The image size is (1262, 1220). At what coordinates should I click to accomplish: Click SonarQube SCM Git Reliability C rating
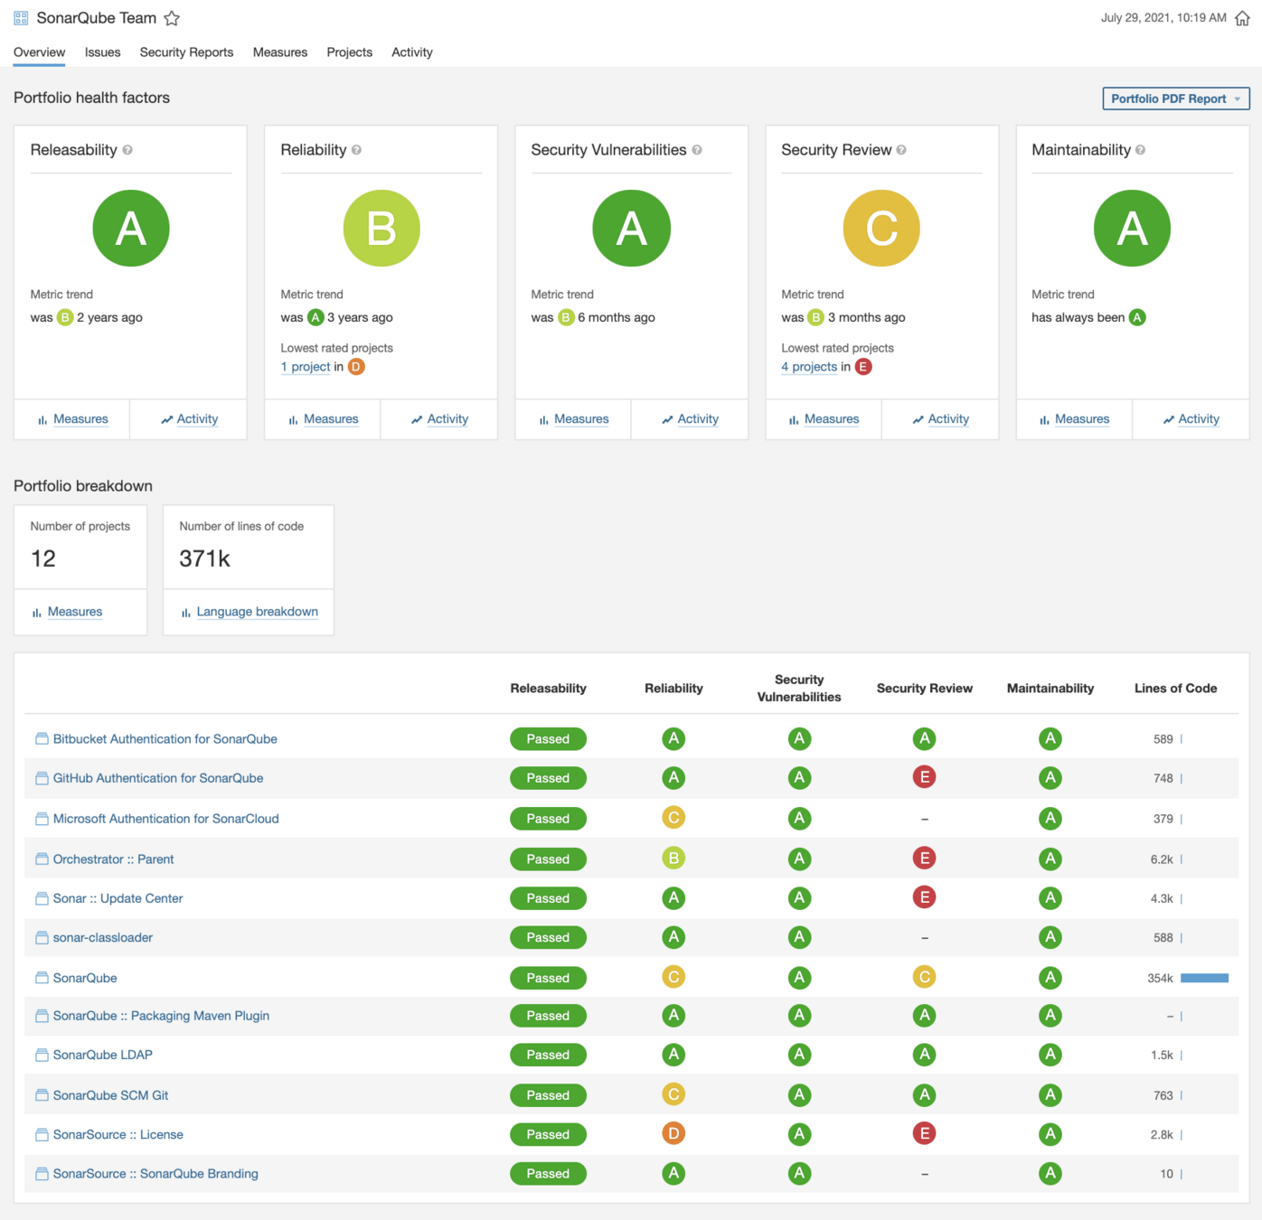click(x=673, y=1094)
